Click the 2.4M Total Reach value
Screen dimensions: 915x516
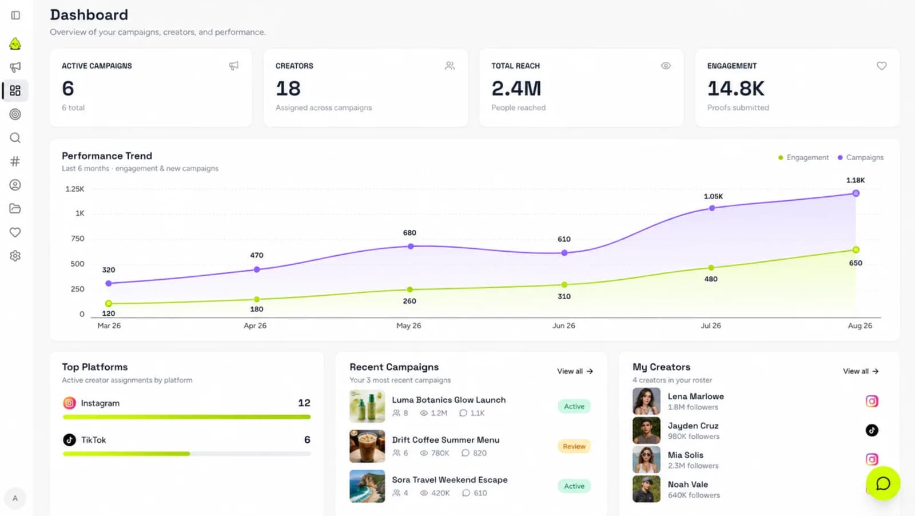click(x=516, y=89)
